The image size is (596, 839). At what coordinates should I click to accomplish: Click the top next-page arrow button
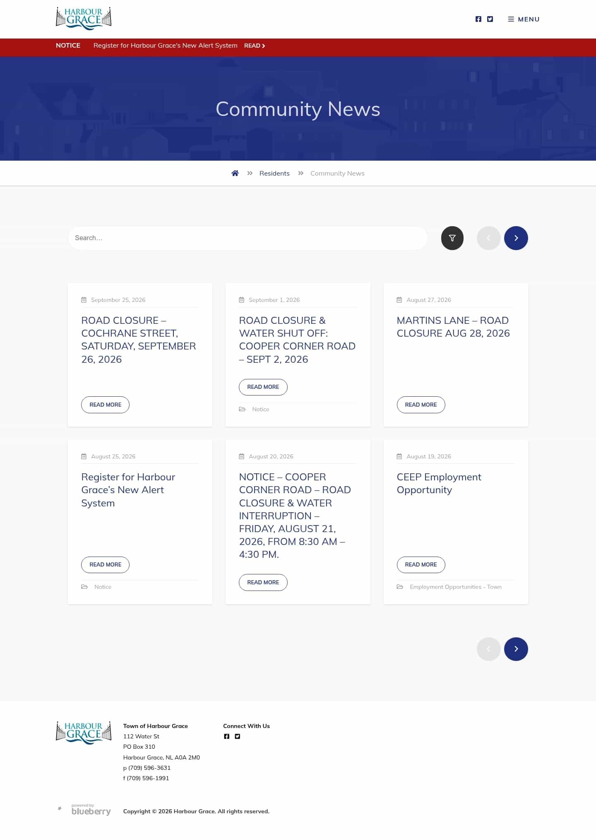pyautogui.click(x=516, y=238)
